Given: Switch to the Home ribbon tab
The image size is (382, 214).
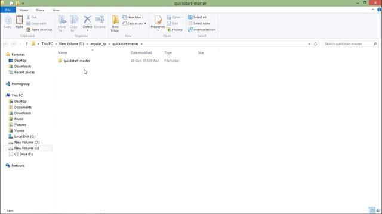Looking at the screenshot, I should tap(24, 10).
